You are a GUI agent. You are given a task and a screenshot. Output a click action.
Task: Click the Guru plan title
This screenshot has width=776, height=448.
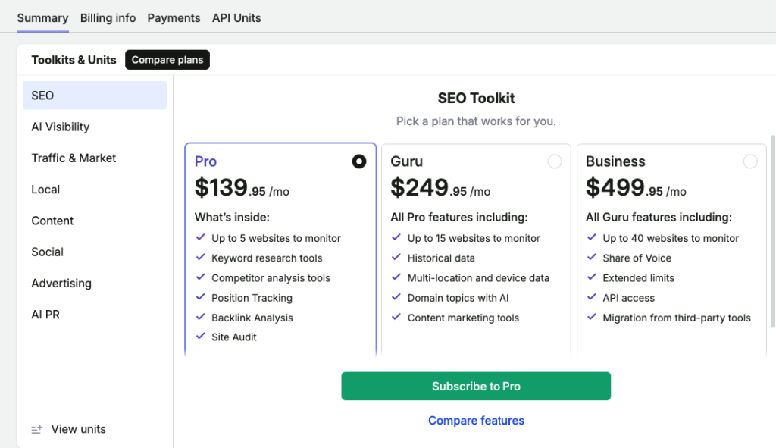406,161
